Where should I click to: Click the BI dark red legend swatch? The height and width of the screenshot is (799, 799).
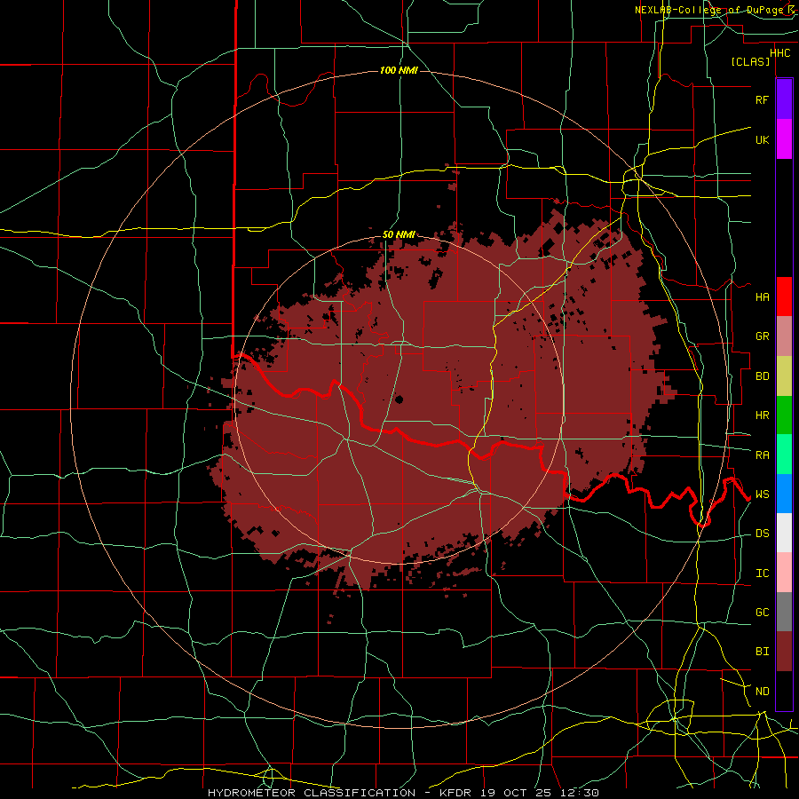pos(784,652)
